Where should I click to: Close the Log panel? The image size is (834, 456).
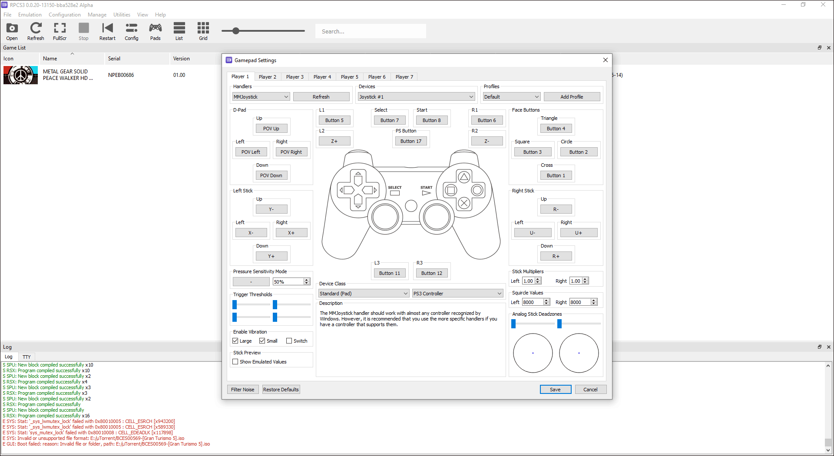[828, 347]
